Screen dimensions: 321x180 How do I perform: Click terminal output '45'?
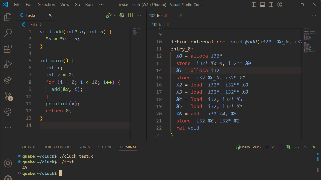pyautogui.click(x=25, y=167)
